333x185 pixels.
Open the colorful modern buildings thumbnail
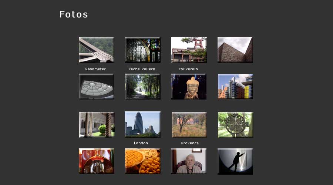(x=235, y=87)
